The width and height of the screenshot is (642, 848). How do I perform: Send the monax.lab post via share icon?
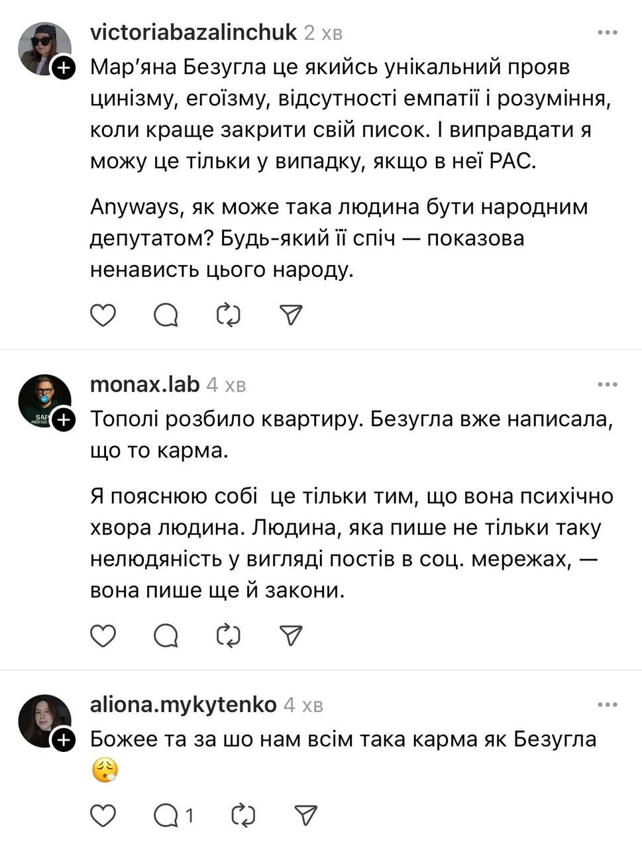pyautogui.click(x=292, y=635)
